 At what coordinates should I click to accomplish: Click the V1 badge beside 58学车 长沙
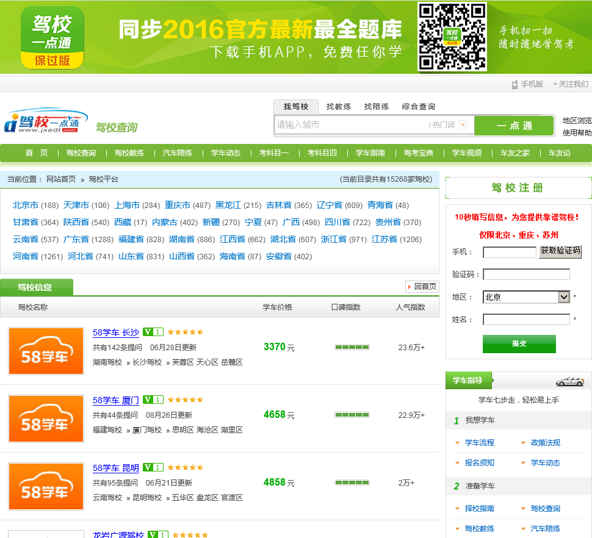click(x=153, y=332)
